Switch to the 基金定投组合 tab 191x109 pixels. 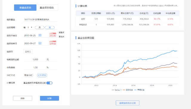[x=47, y=7]
